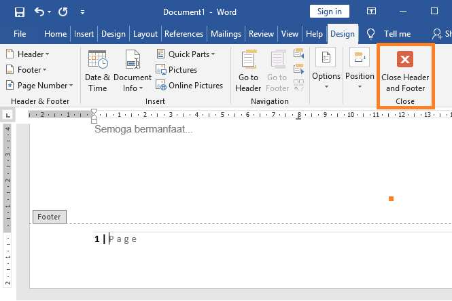452x301 pixels.
Task: Jump to Previous header/footer section
Action: pyautogui.click(x=298, y=54)
